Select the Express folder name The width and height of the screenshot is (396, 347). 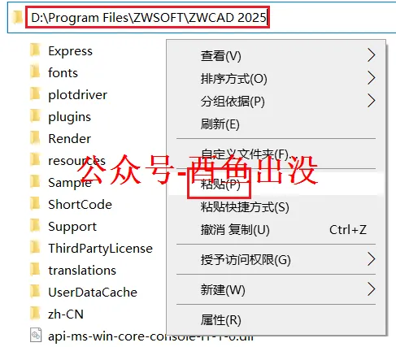70,51
